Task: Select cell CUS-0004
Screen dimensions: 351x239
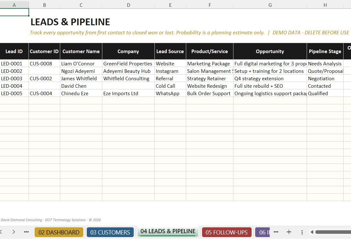Action: point(44,93)
